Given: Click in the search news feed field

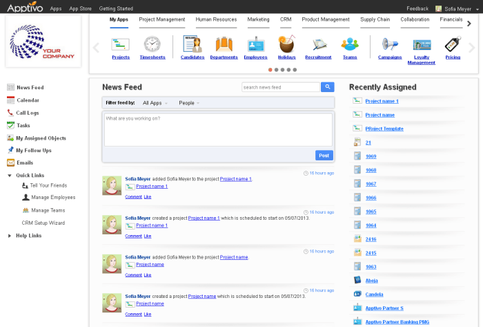Looking at the screenshot, I should pyautogui.click(x=281, y=87).
